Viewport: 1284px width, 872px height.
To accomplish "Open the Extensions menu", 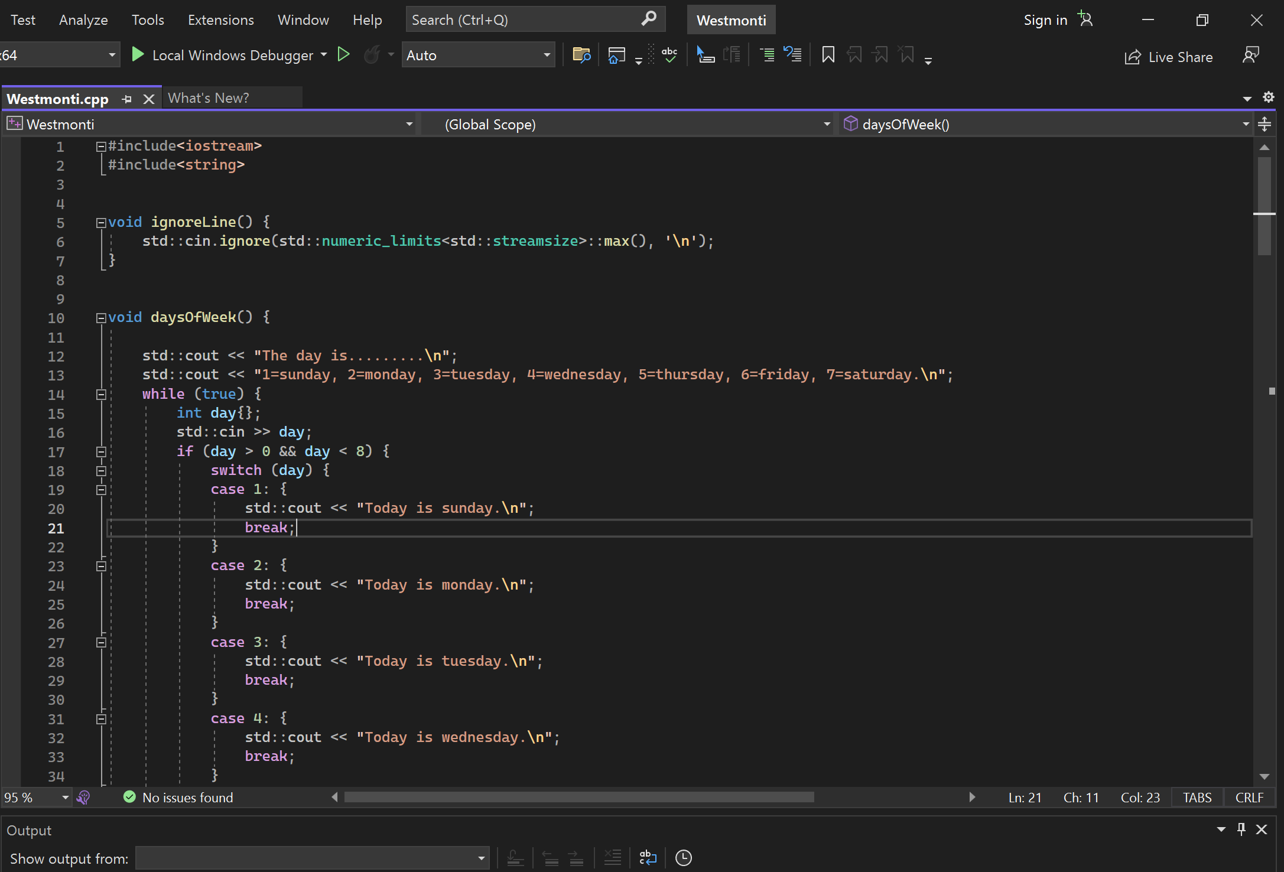I will coord(220,19).
